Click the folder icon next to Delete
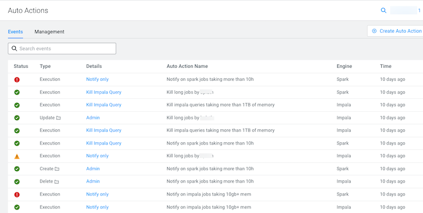Screen dimensions: 423x213 [x=56, y=182]
